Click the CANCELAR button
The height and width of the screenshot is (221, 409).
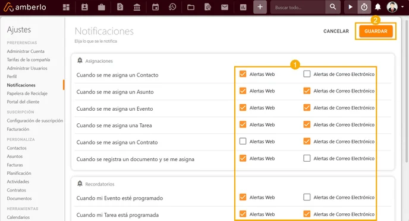[x=336, y=31]
